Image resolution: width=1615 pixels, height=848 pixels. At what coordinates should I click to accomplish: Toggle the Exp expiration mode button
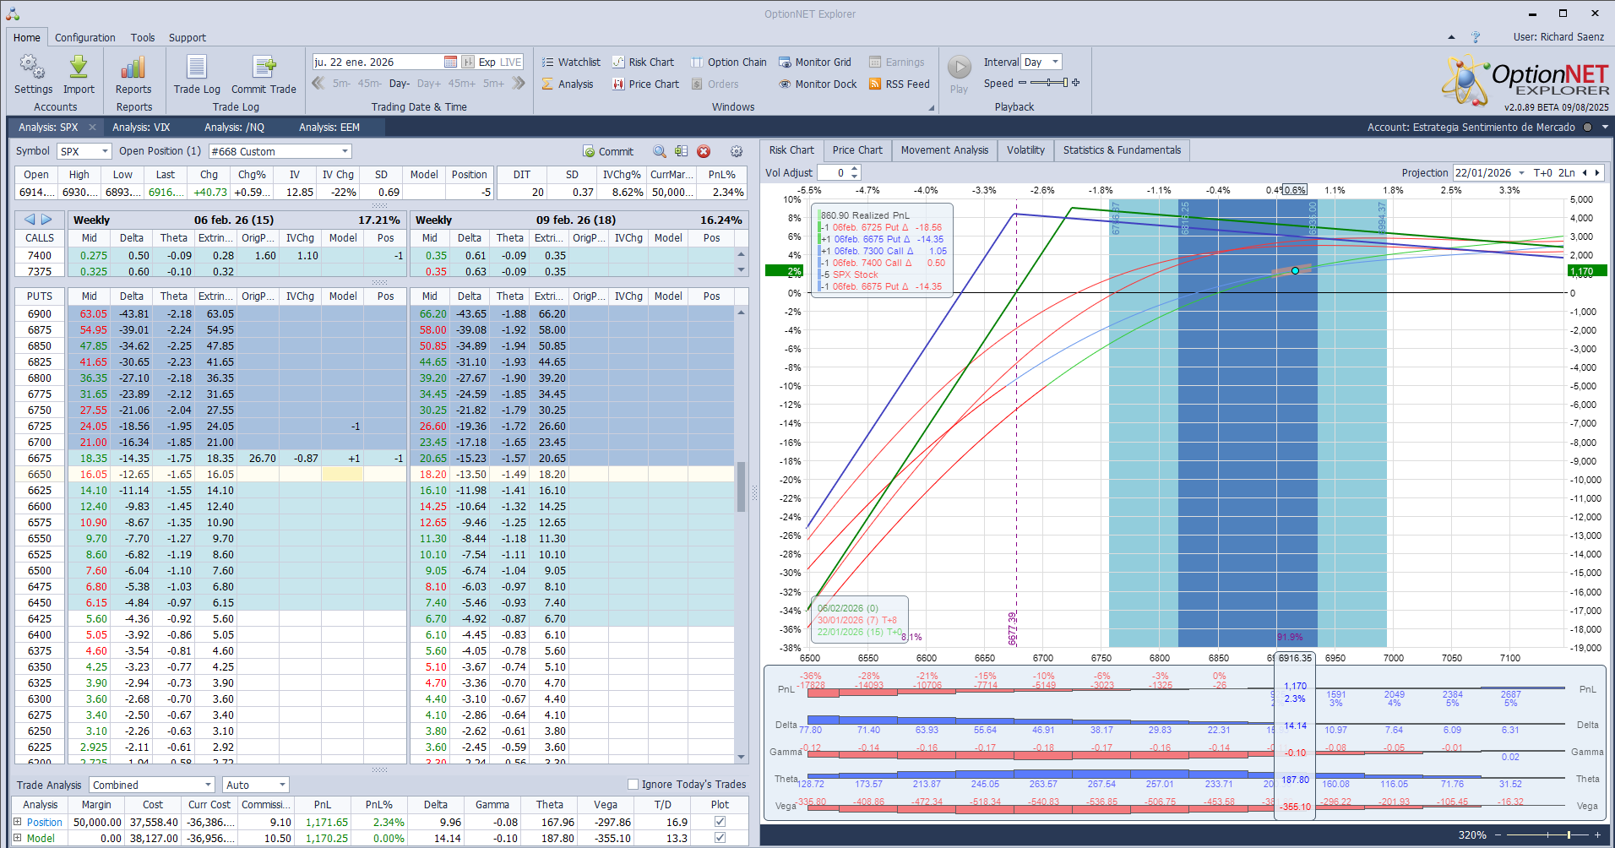487,62
